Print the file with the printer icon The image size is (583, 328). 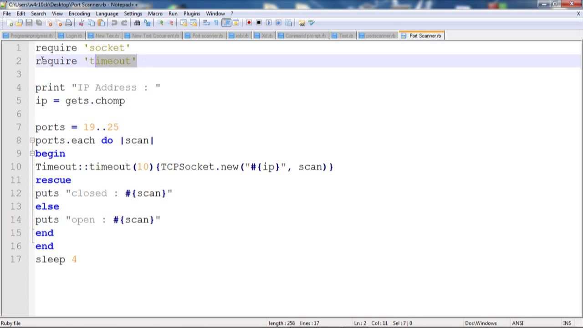point(68,23)
